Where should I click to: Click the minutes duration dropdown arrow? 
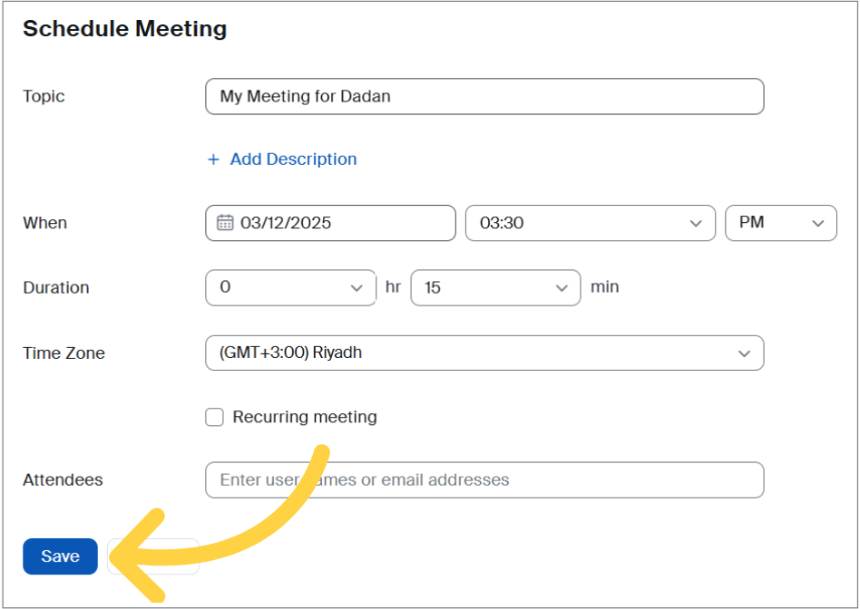click(562, 287)
